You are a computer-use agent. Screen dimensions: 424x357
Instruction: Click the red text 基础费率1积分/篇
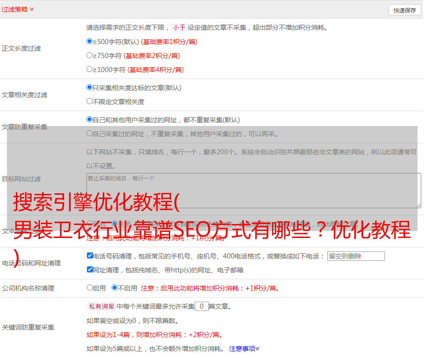click(169, 42)
